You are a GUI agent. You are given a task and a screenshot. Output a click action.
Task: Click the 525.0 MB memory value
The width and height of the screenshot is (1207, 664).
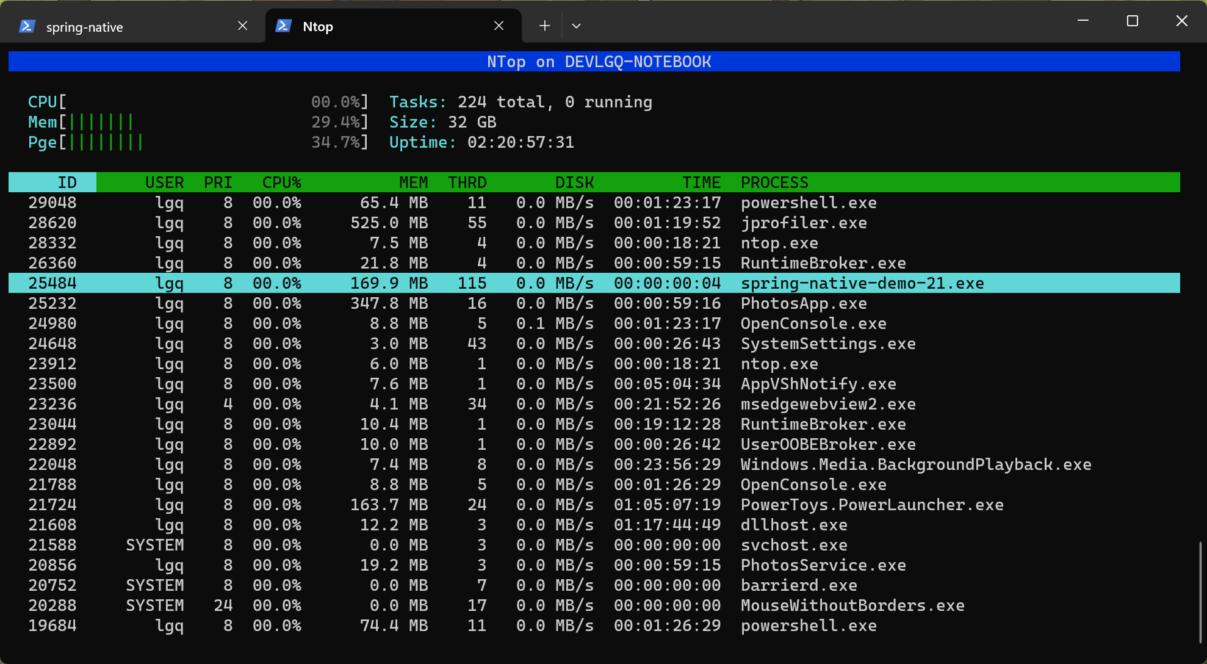(x=389, y=223)
